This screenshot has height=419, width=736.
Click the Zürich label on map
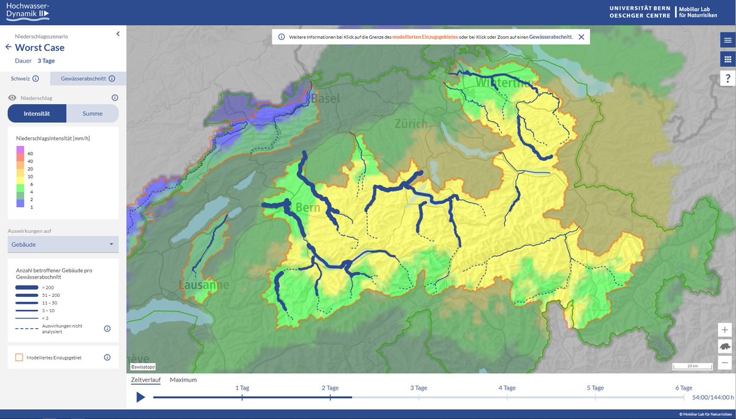(x=412, y=124)
